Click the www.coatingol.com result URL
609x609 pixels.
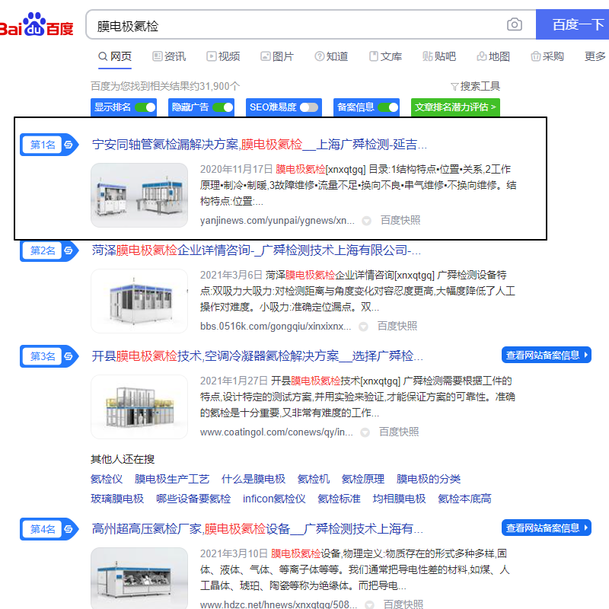276,432
